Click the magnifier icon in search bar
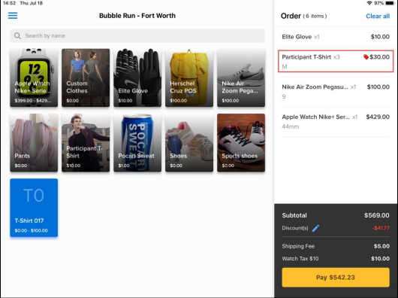This screenshot has height=298, width=398. 17,35
